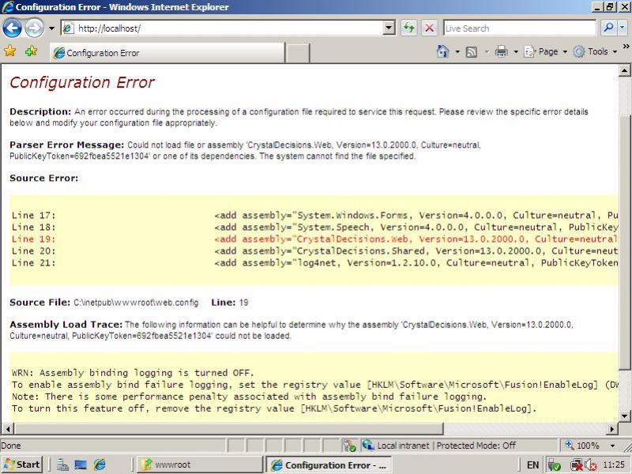Click the Parser Error Message label

(x=67, y=145)
